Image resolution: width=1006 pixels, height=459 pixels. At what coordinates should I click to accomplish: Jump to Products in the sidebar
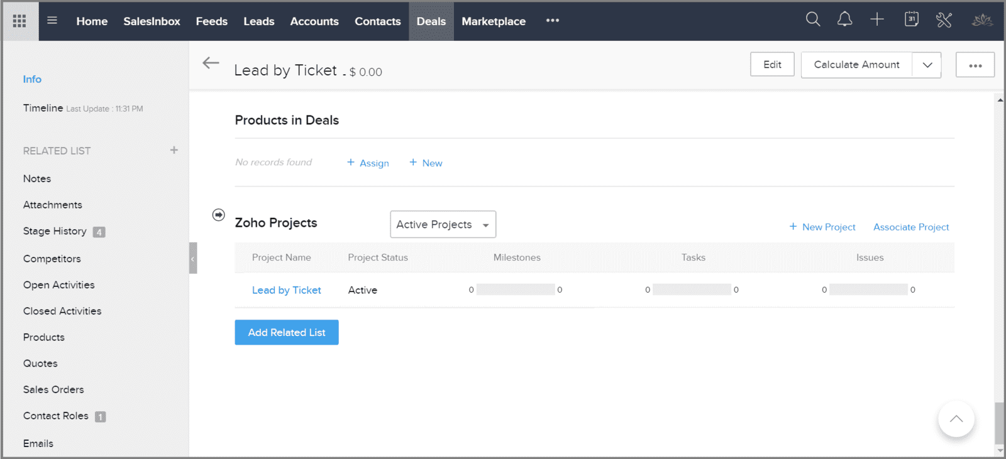pos(44,337)
